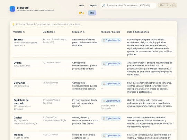Select the Oferta variable name

pos(18,63)
